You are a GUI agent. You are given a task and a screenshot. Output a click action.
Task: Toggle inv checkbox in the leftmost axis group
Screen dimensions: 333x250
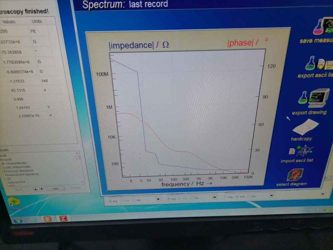point(134,200)
